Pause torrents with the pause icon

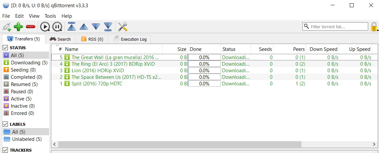point(57,27)
